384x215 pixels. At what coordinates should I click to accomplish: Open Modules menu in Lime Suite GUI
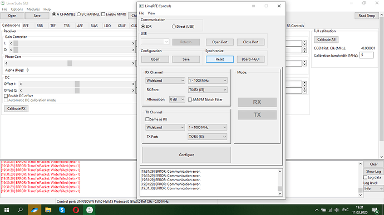(33, 9)
